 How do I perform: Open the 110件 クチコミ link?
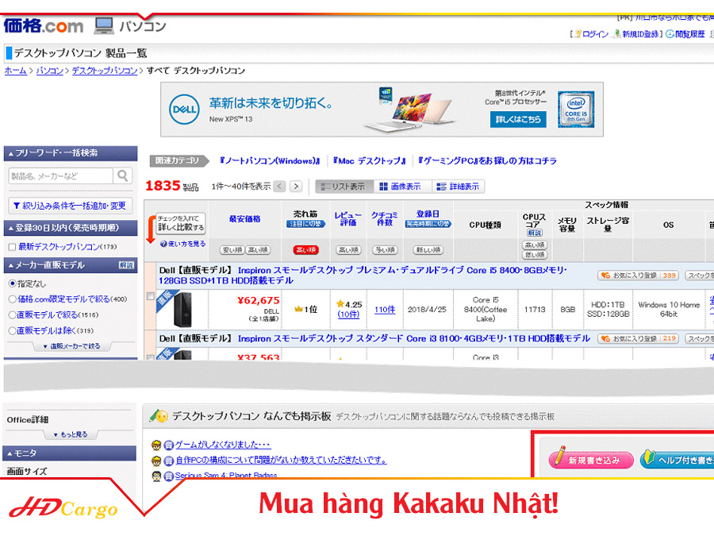point(385,310)
